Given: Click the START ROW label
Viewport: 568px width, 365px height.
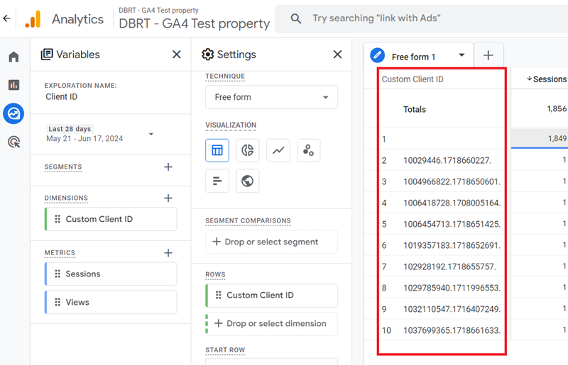Looking at the screenshot, I should pos(225,350).
